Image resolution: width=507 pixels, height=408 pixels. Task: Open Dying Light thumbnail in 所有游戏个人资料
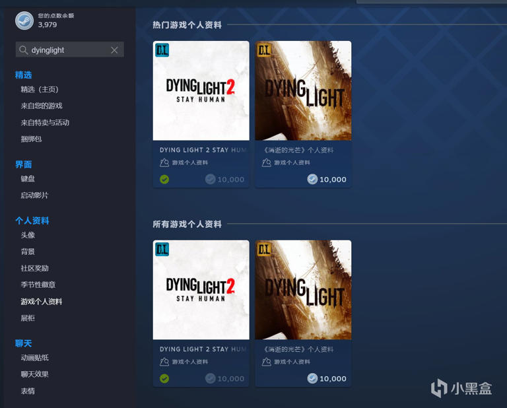click(x=303, y=290)
